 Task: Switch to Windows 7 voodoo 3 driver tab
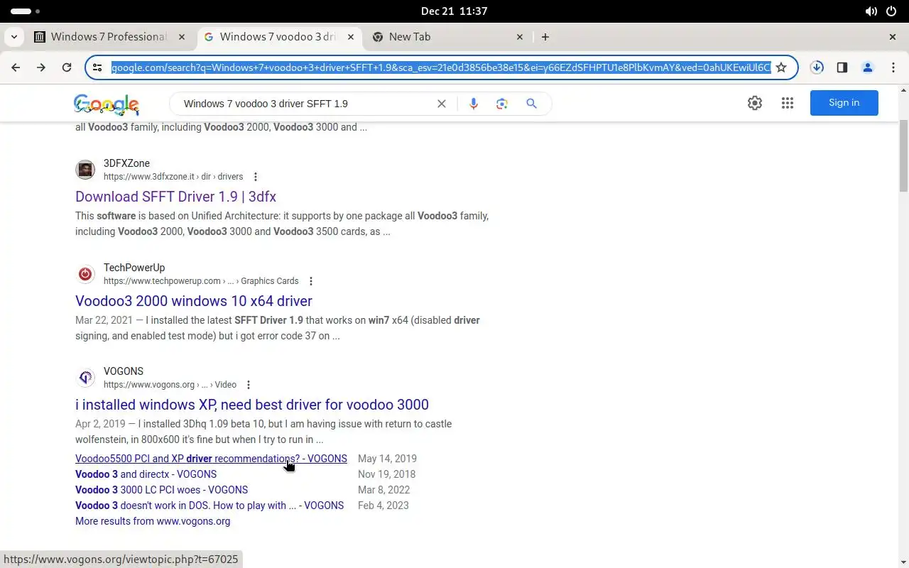(279, 37)
